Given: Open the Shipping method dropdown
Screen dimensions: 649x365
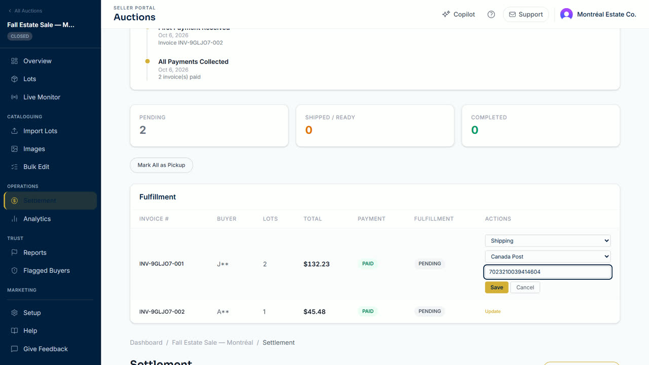Looking at the screenshot, I should [548, 241].
